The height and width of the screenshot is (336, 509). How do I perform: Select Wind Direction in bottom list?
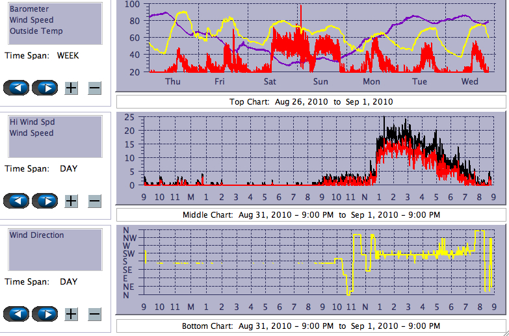[36, 235]
